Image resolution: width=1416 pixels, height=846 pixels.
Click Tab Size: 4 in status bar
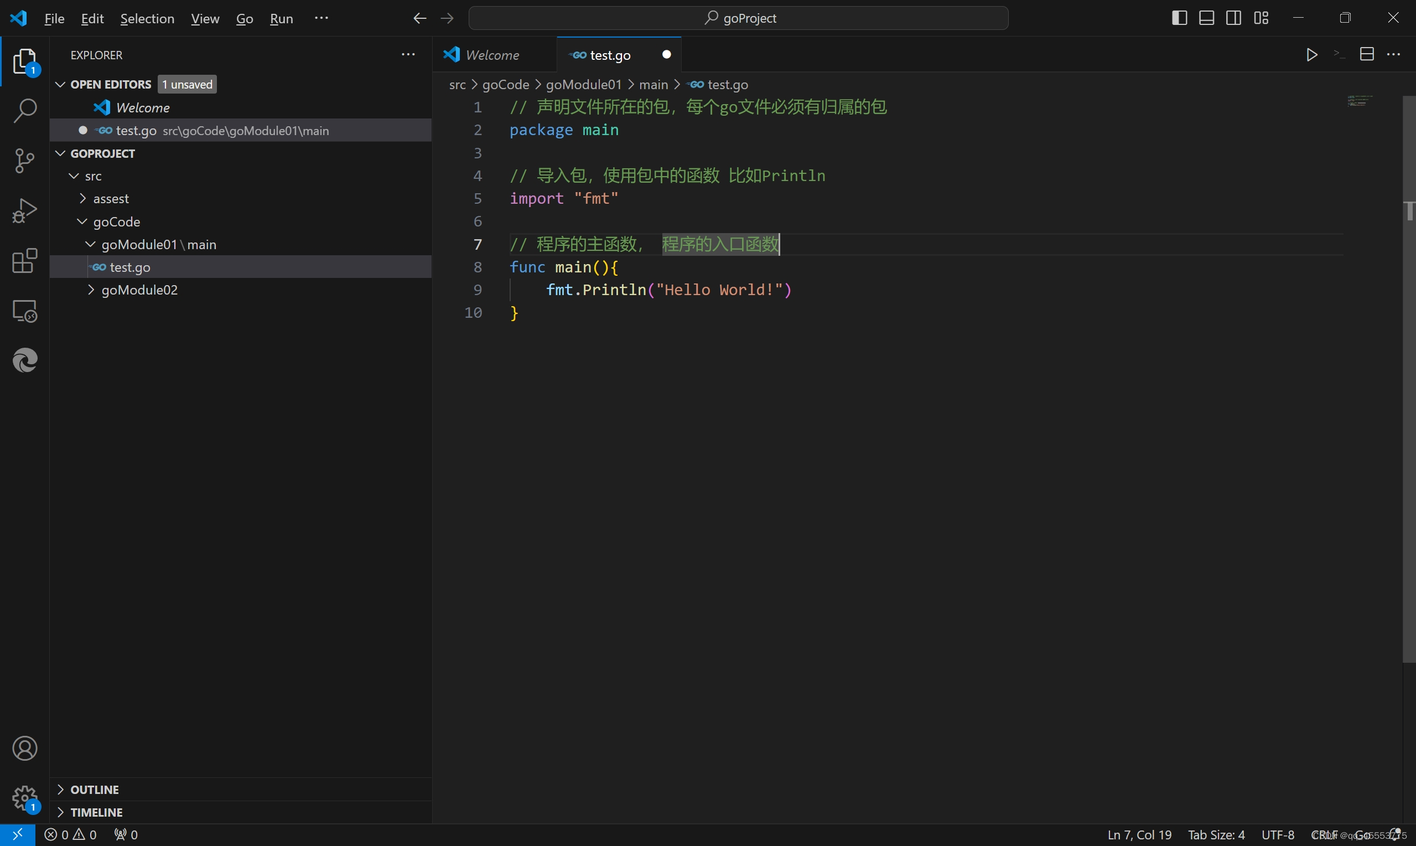(x=1216, y=834)
